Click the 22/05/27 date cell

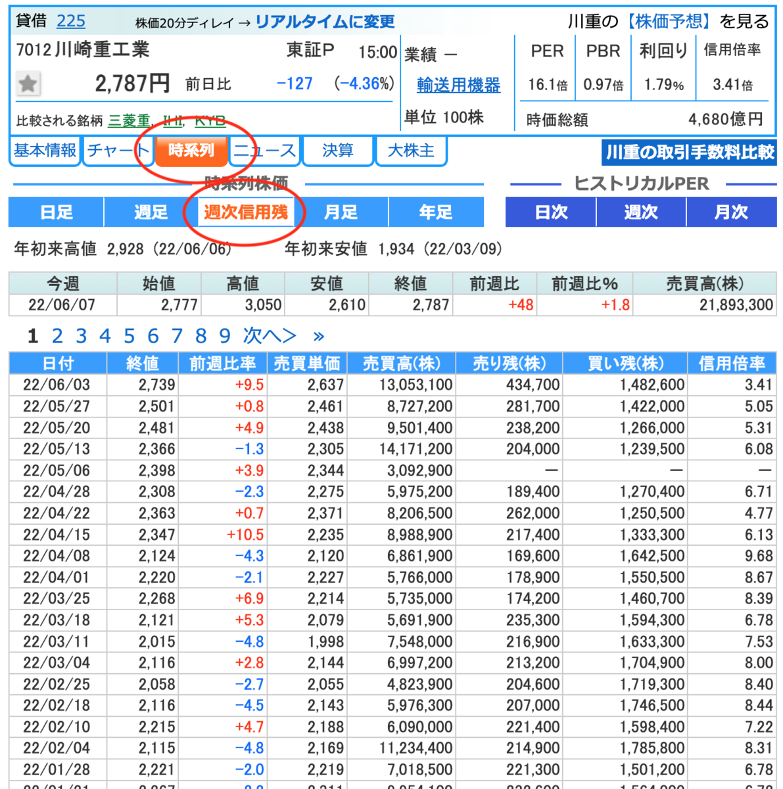57,406
